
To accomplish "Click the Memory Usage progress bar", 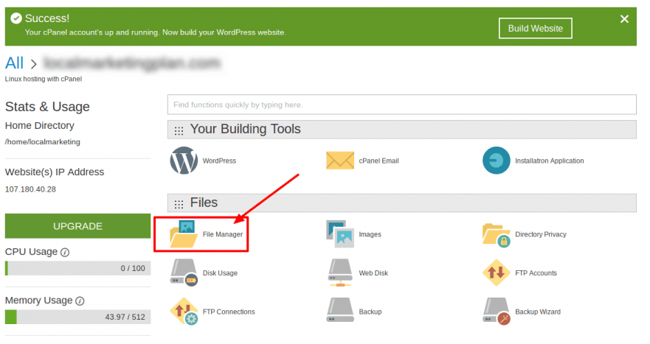I will pos(77,317).
